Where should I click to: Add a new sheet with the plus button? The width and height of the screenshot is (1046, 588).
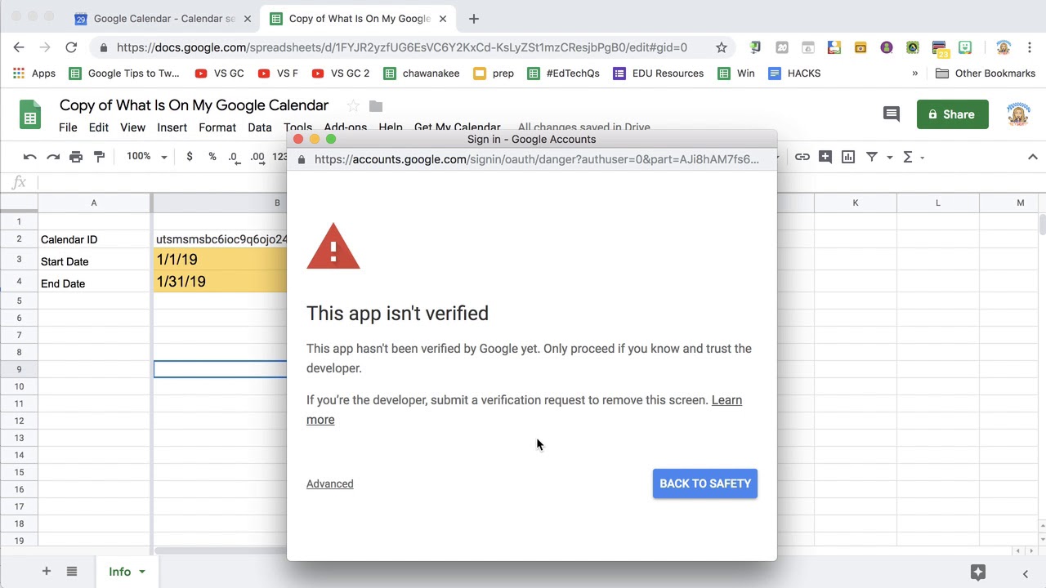click(46, 572)
